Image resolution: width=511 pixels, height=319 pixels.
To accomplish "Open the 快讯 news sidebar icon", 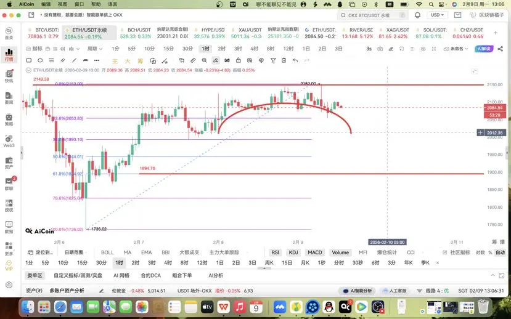I will (9, 76).
